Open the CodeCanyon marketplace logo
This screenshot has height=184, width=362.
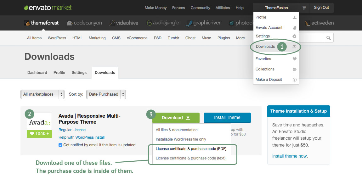[84, 23]
